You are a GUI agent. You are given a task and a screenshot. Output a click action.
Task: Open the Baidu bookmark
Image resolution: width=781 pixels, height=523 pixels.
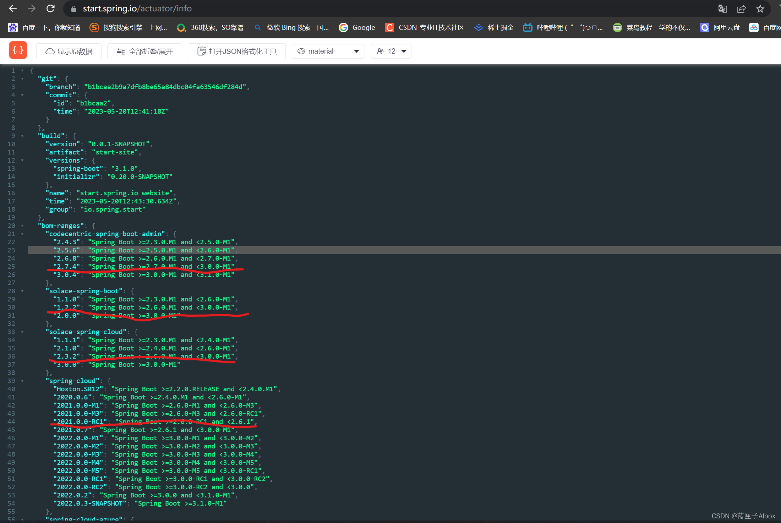pyautogui.click(x=44, y=27)
